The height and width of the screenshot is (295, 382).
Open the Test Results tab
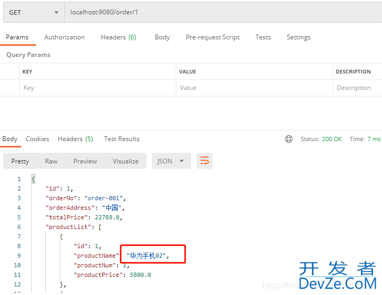coord(122,139)
